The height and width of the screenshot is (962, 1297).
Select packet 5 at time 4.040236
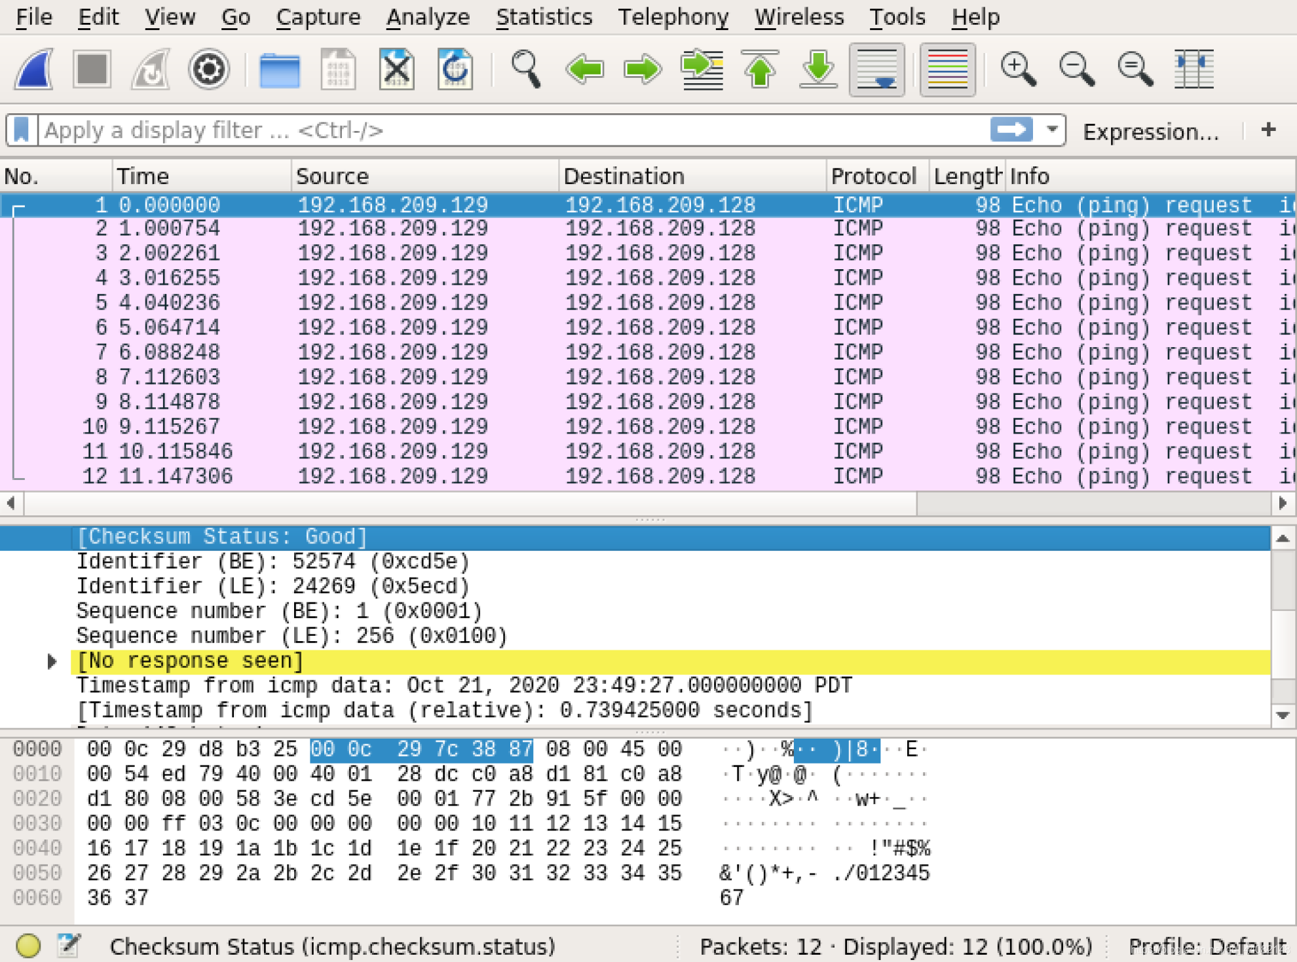coord(648,303)
